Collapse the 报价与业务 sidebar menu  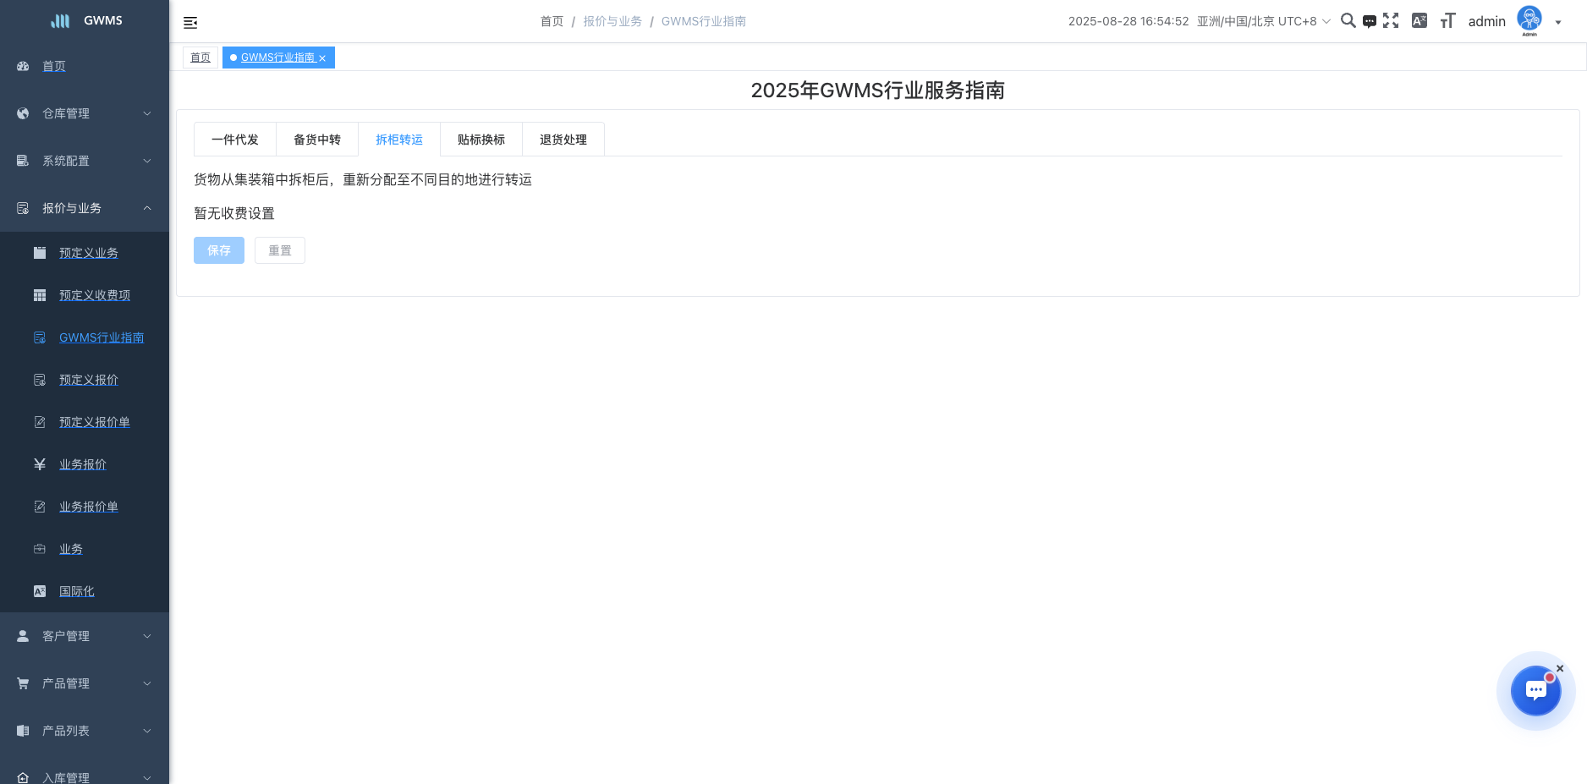click(x=85, y=208)
